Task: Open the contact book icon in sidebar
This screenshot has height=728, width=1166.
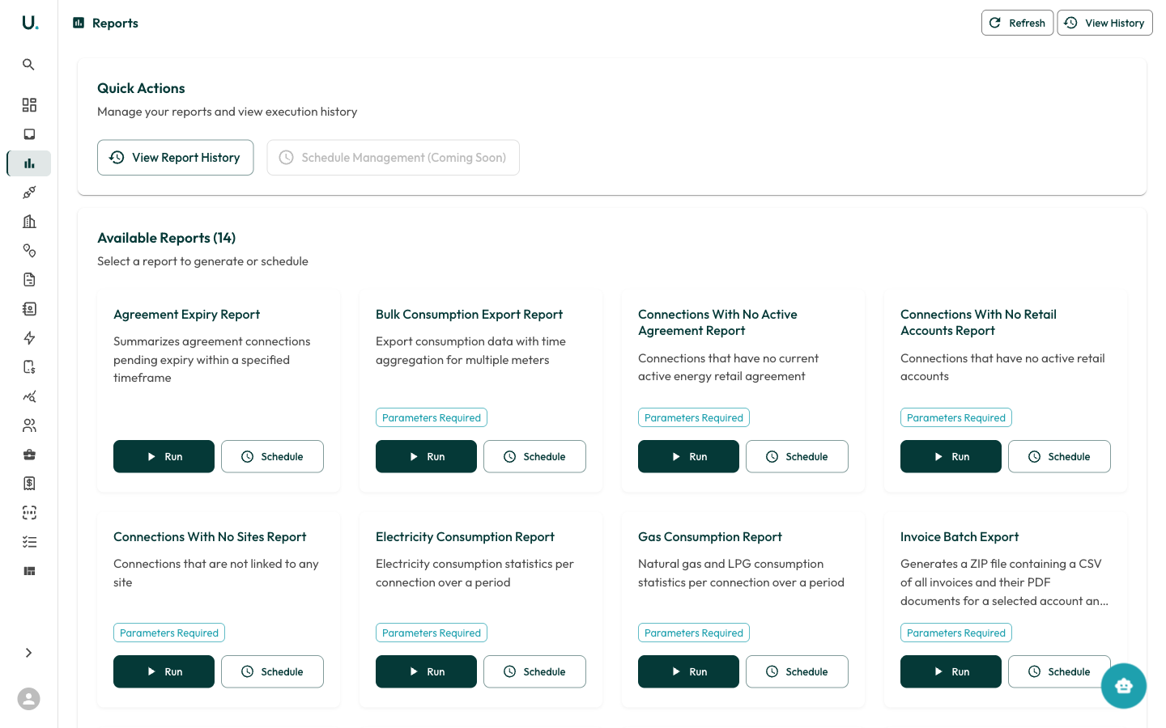Action: coord(29,309)
